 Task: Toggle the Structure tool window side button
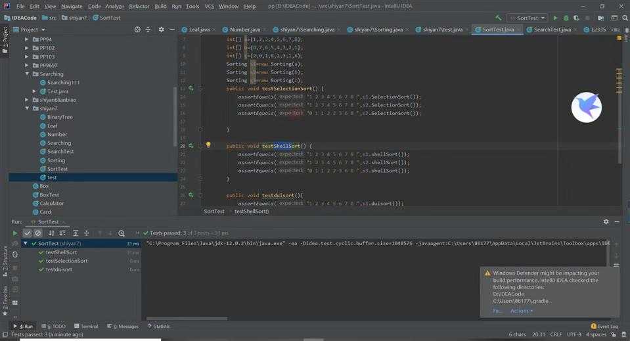(5, 261)
